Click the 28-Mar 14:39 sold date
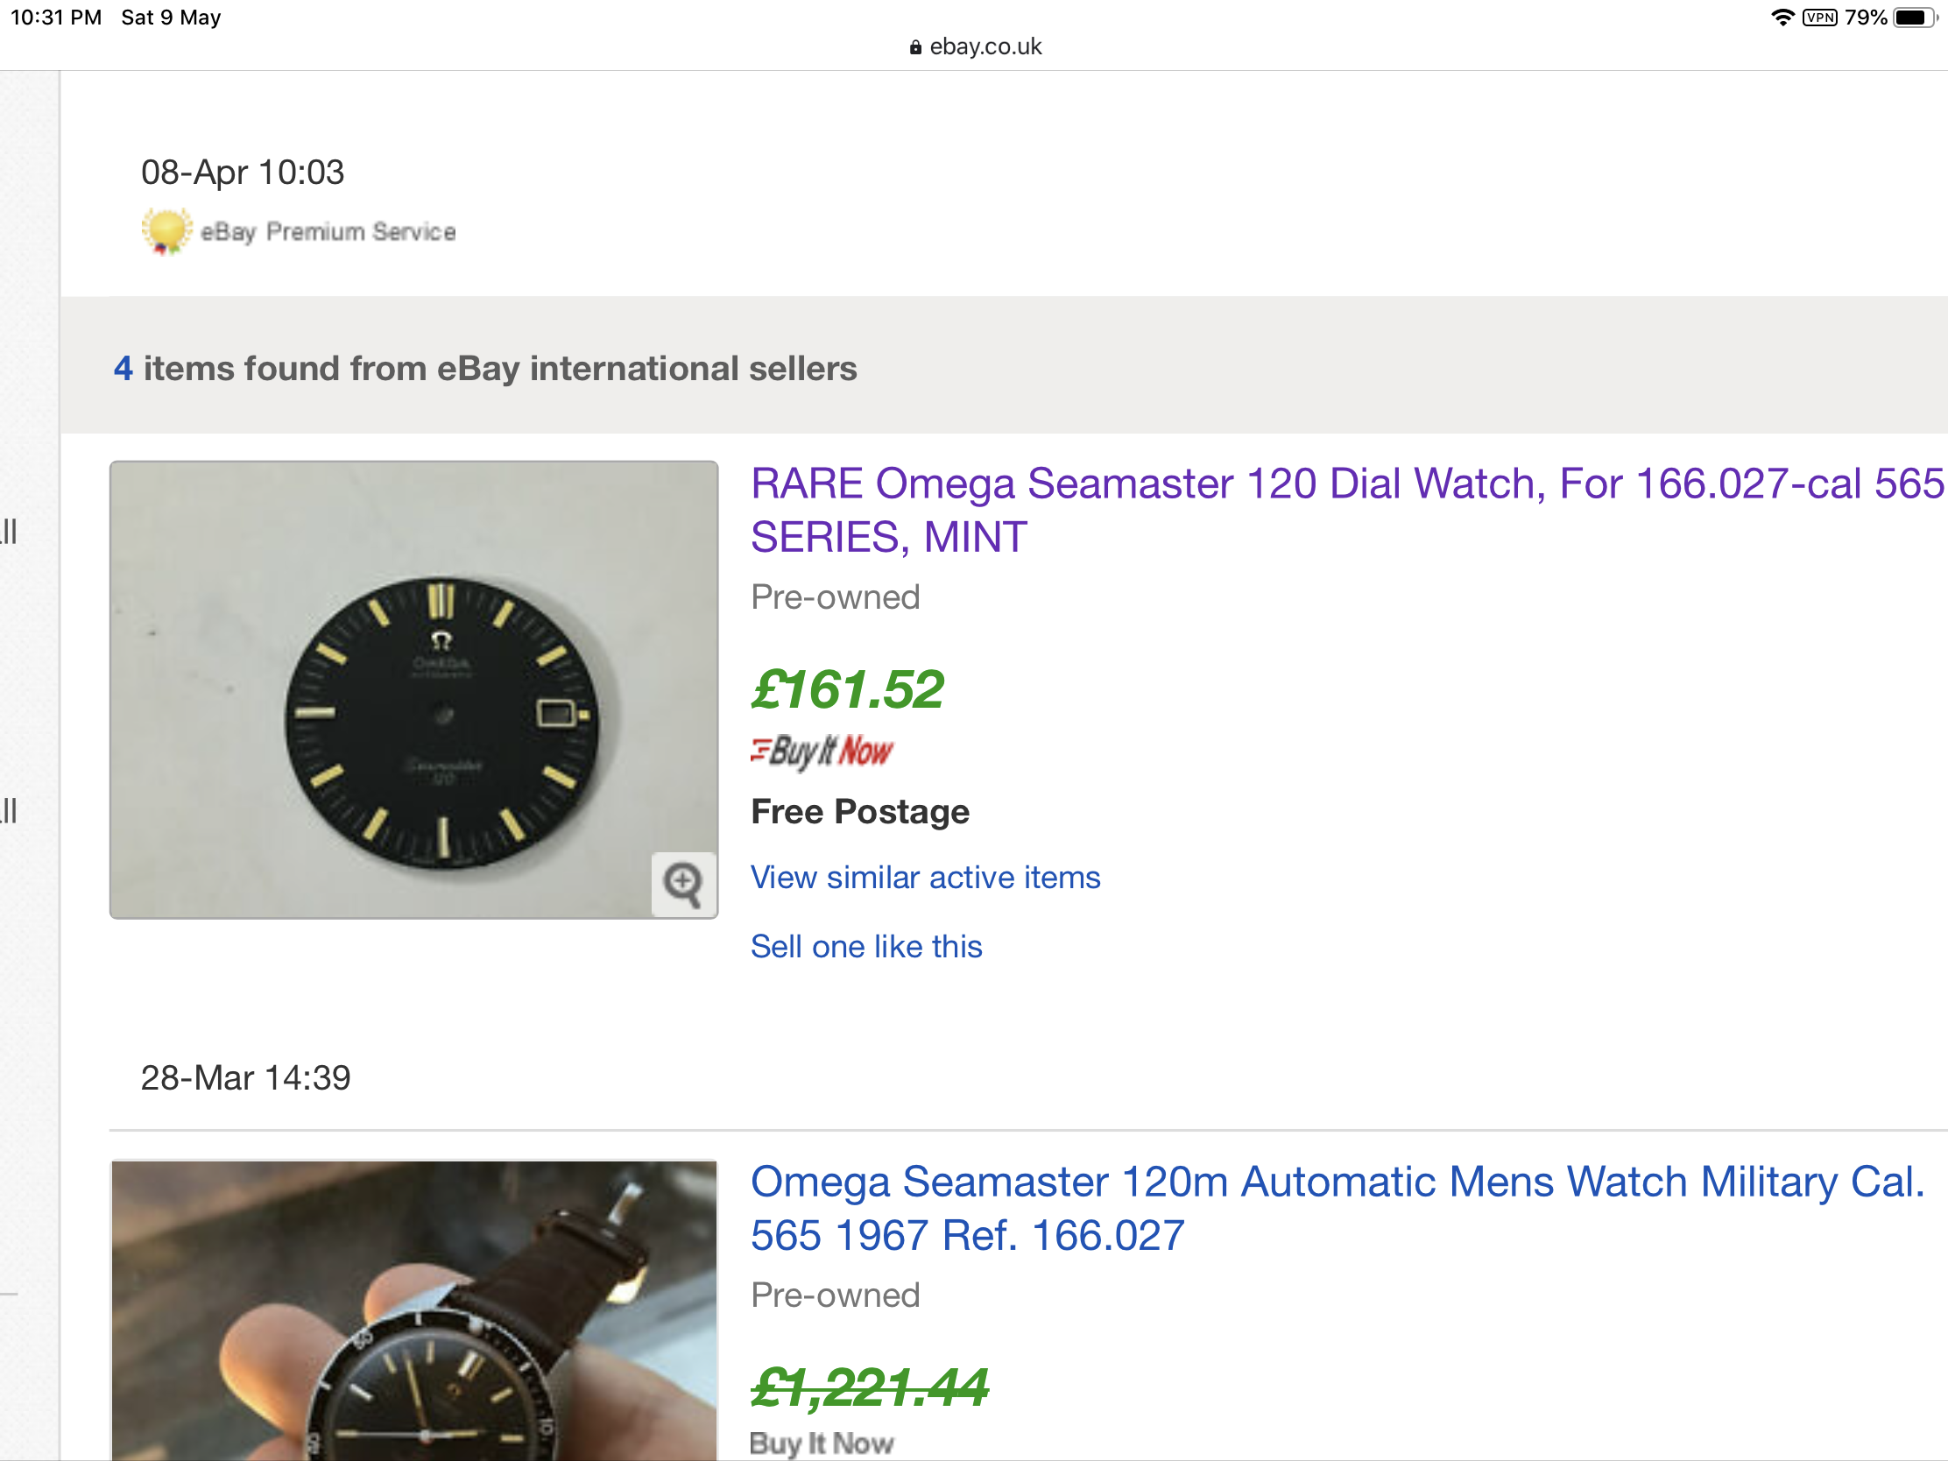This screenshot has width=1948, height=1461. [246, 1077]
